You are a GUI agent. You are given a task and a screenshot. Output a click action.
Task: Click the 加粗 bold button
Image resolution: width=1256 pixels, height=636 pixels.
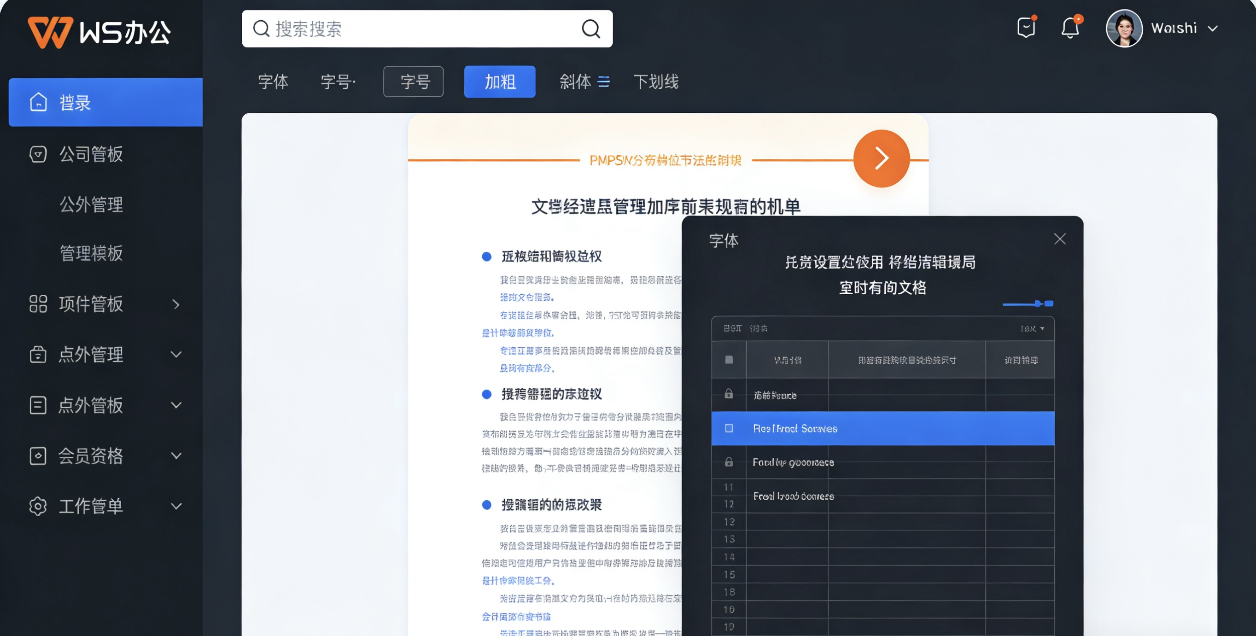pyautogui.click(x=499, y=82)
